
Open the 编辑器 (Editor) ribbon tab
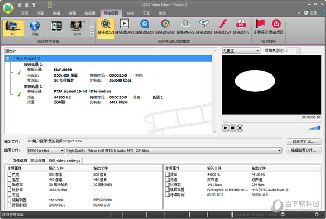pos(90,13)
